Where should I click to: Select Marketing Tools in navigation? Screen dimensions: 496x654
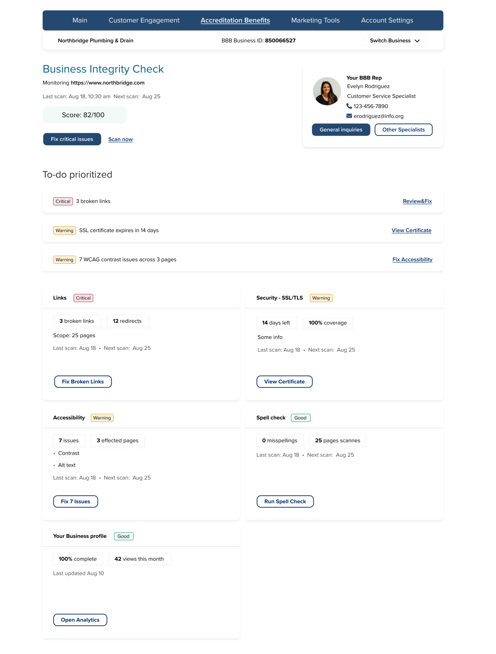point(315,20)
